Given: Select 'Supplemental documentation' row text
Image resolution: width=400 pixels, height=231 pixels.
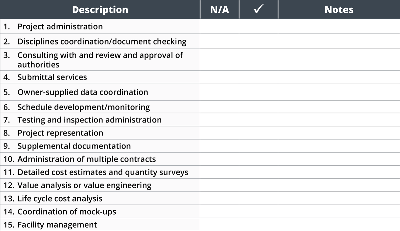Looking at the screenshot, I should coord(74,146).
